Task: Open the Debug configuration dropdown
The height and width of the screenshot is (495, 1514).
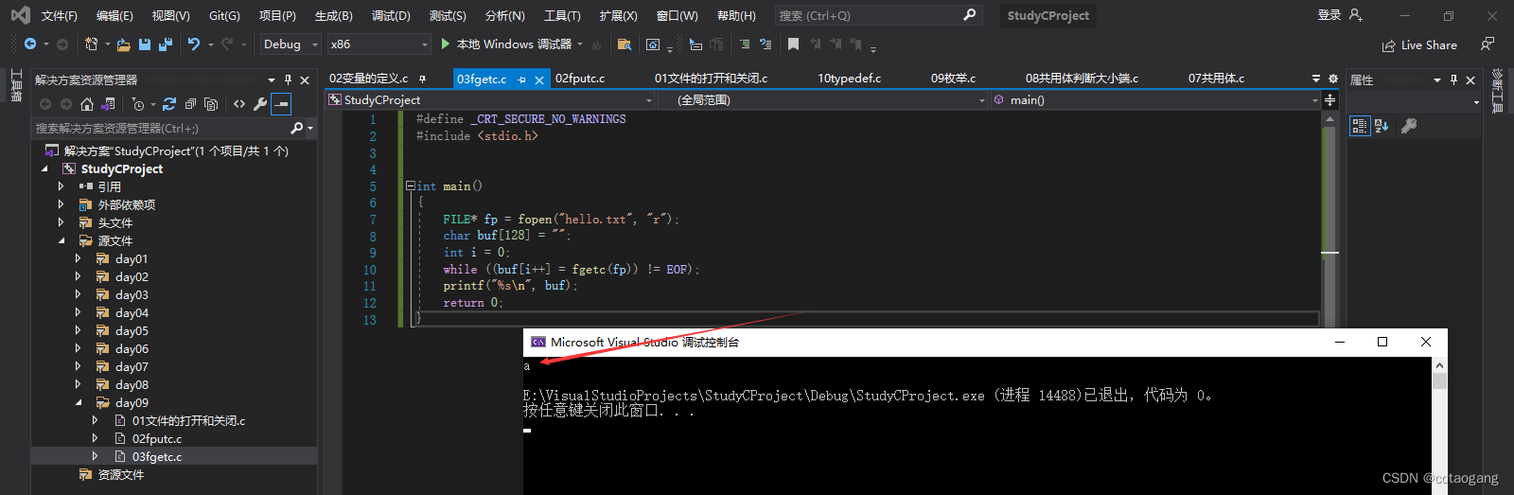Action: (x=290, y=44)
